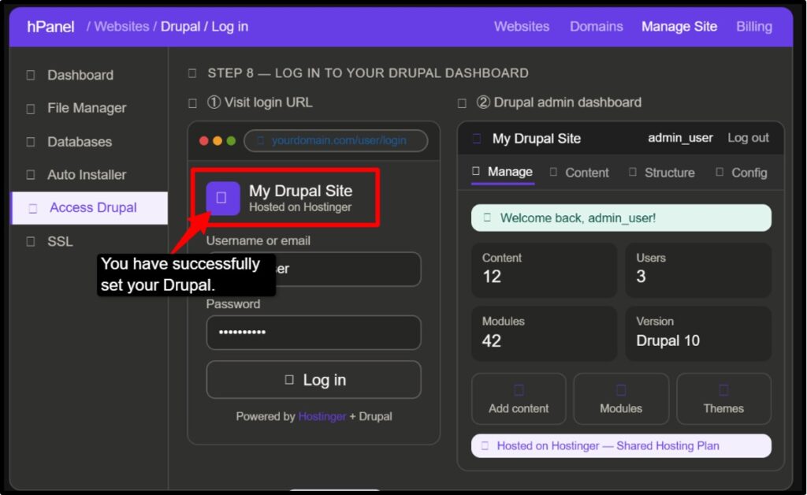This screenshot has height=495, width=807.
Task: Click the Drupal admin dashboard heading
Action: click(x=559, y=102)
